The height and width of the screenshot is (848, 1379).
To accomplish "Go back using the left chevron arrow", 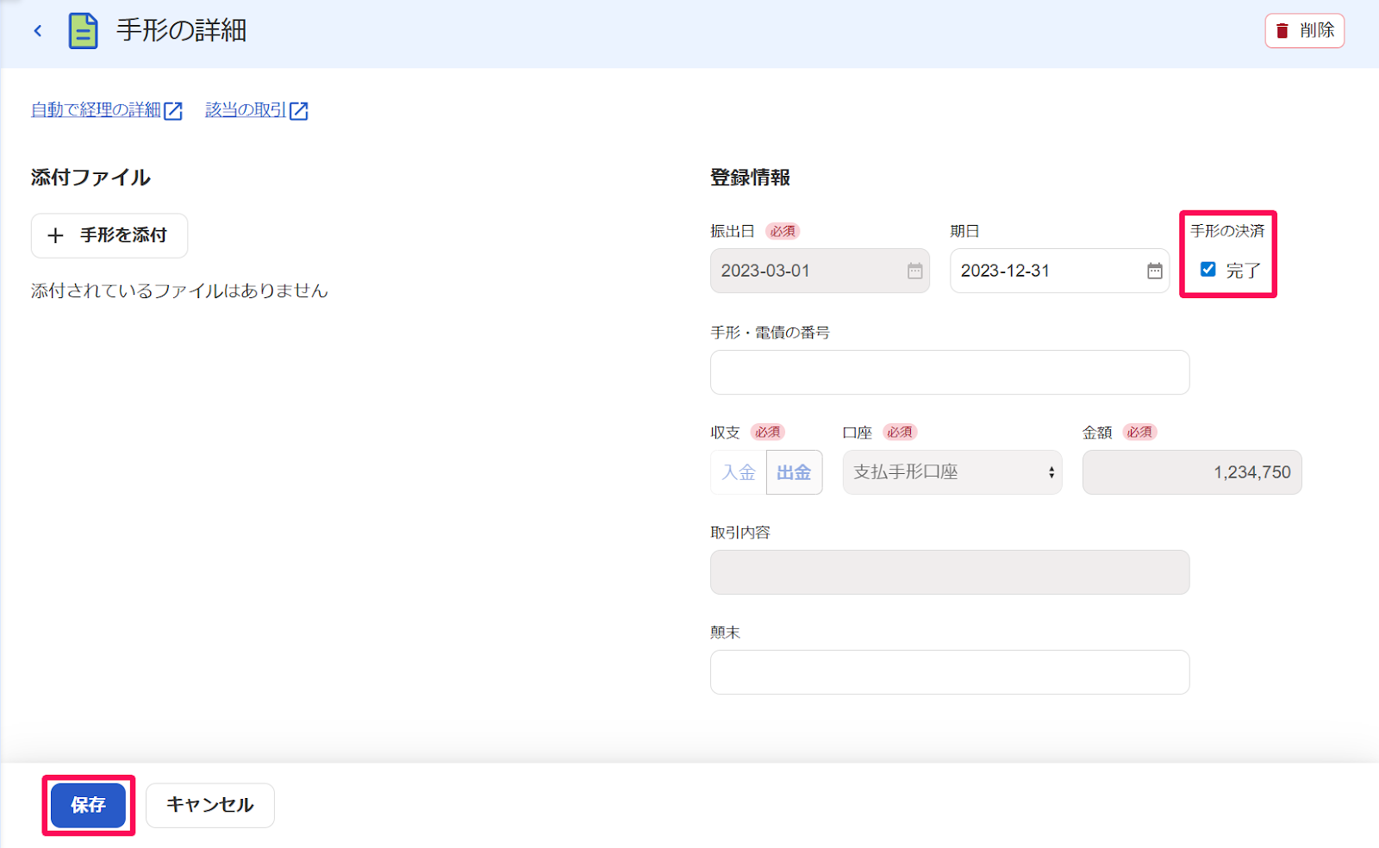I will (38, 31).
